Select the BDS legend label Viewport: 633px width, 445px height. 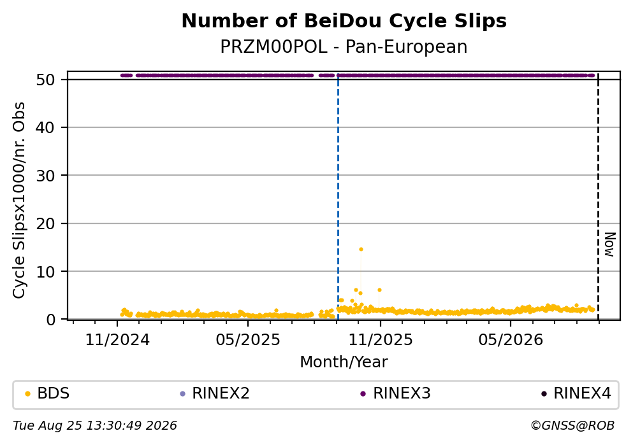point(54,393)
